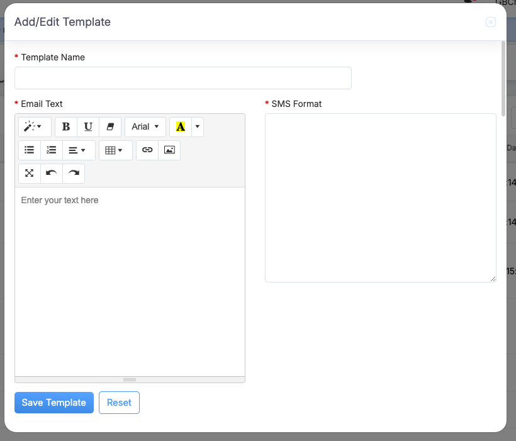Redo the last undone edit
The width and height of the screenshot is (516, 441).
(x=74, y=174)
